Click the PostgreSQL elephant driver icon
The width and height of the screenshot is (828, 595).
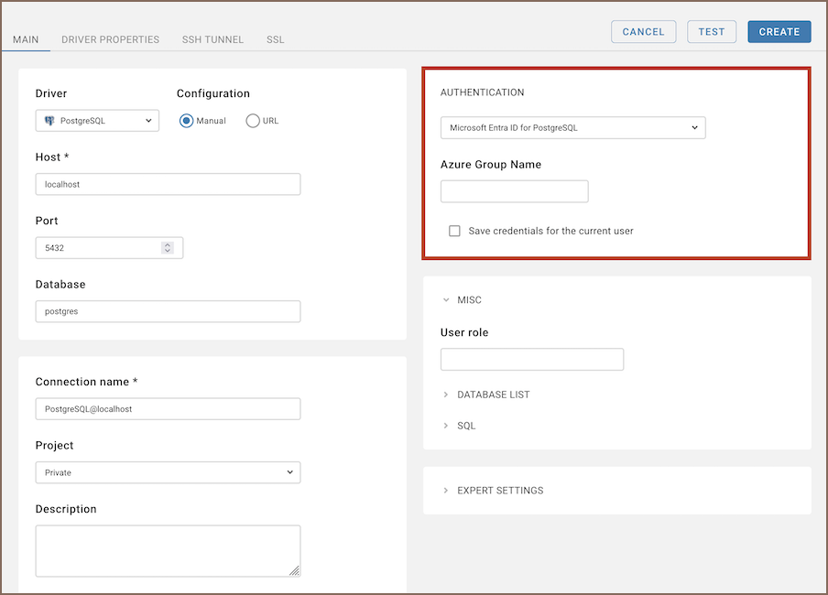(x=49, y=121)
